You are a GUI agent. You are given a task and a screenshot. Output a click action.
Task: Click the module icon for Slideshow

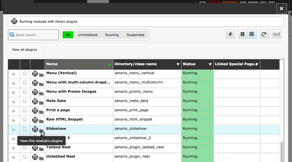point(35,129)
